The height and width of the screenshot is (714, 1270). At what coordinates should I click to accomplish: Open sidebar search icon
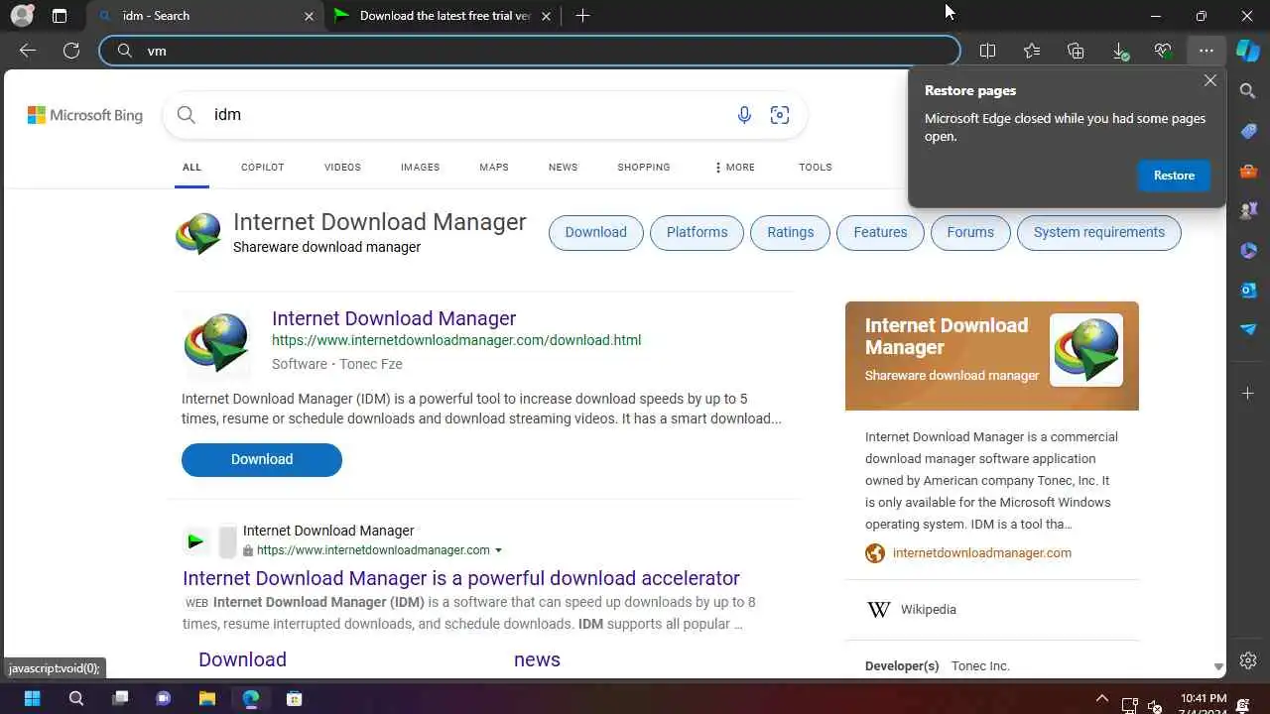pyautogui.click(x=1248, y=91)
